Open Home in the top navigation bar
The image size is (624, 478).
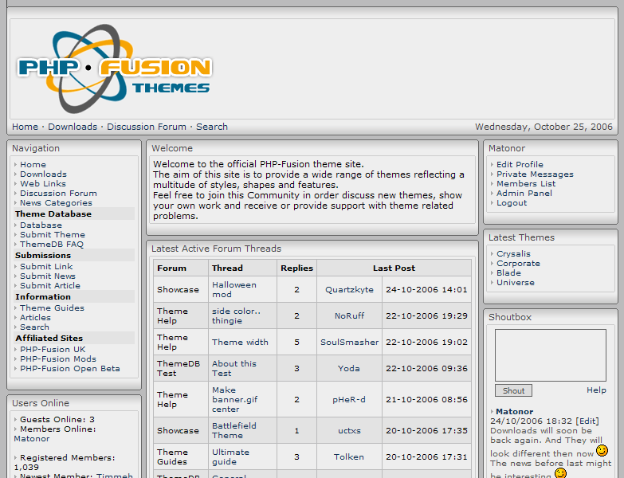[25, 127]
